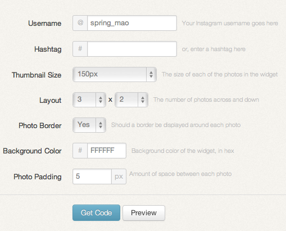Image resolution: width=286 pixels, height=231 pixels.
Task: Open the Layout across dropdown showing 3
Action: [x=89, y=99]
